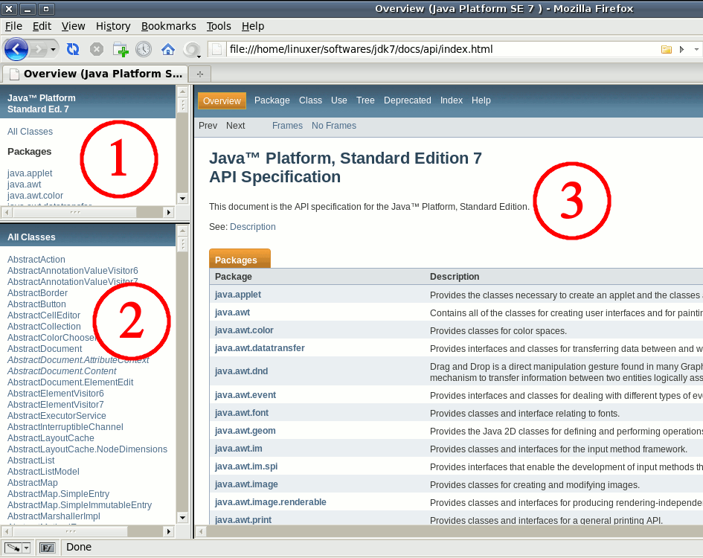Click the Overview navigation tab
Screen dimensions: 703x558
pyautogui.click(x=222, y=101)
